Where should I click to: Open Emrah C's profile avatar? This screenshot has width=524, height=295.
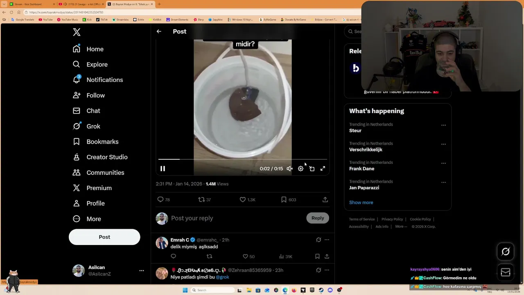coord(162,243)
